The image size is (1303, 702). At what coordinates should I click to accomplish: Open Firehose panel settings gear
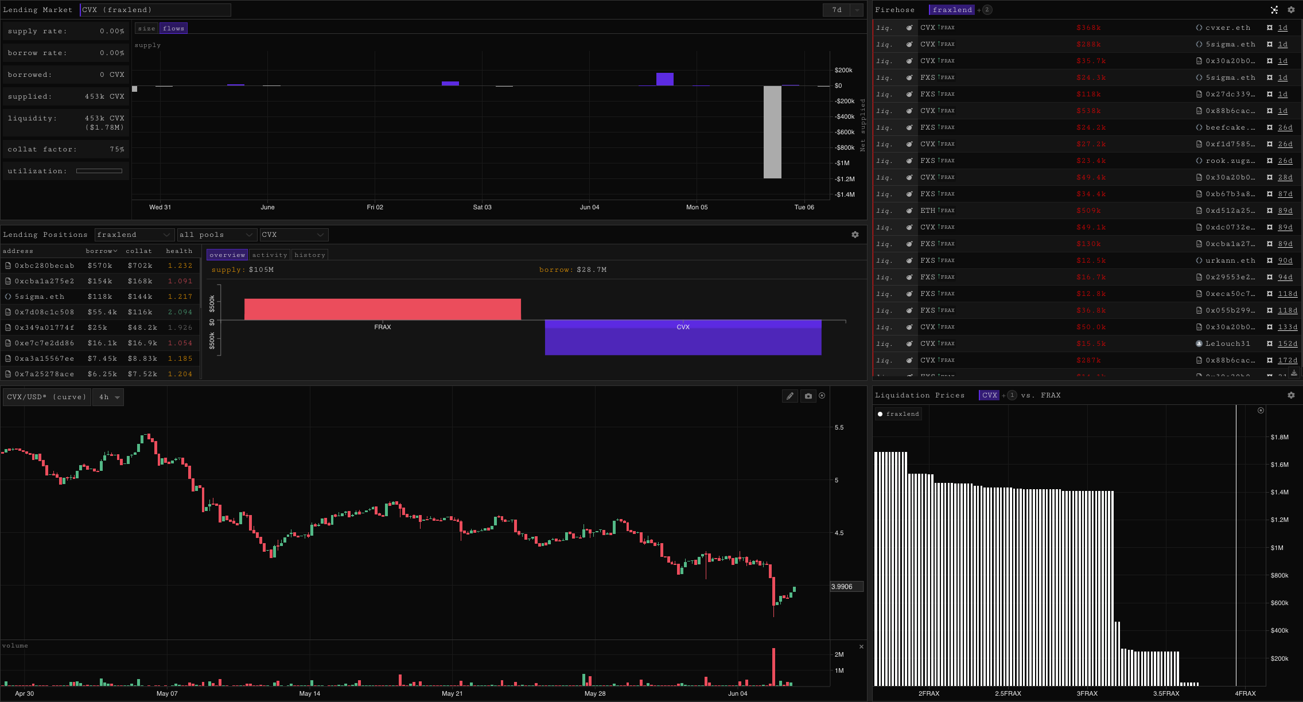[1291, 10]
